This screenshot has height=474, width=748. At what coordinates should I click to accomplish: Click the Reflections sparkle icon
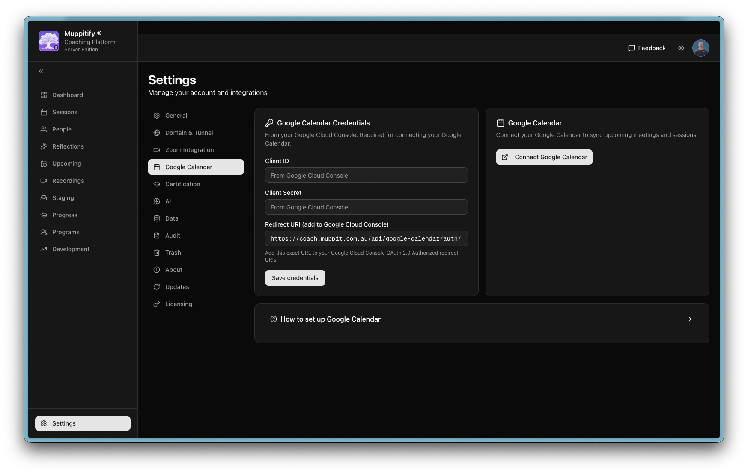coord(44,146)
